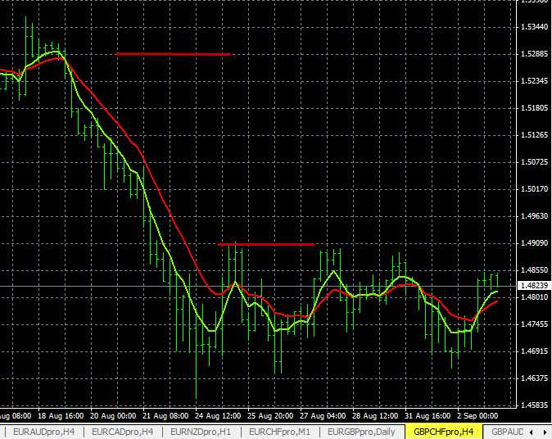This screenshot has height=439, width=552.
Task: Select the EURNZDpro,H1 chart tab
Action: 201,432
